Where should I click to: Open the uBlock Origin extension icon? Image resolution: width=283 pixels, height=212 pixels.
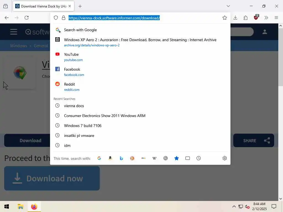(256, 17)
